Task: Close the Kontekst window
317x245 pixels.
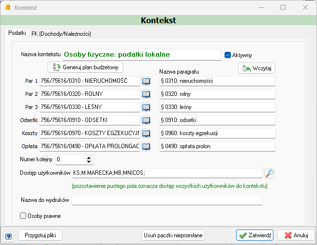Action: pyautogui.click(x=305, y=7)
